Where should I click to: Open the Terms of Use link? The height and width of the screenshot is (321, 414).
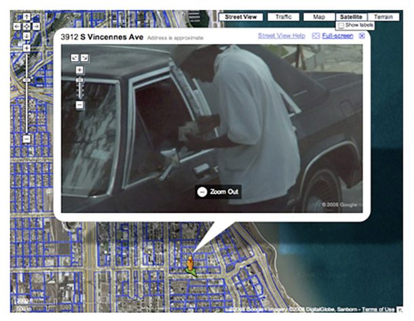(x=378, y=309)
